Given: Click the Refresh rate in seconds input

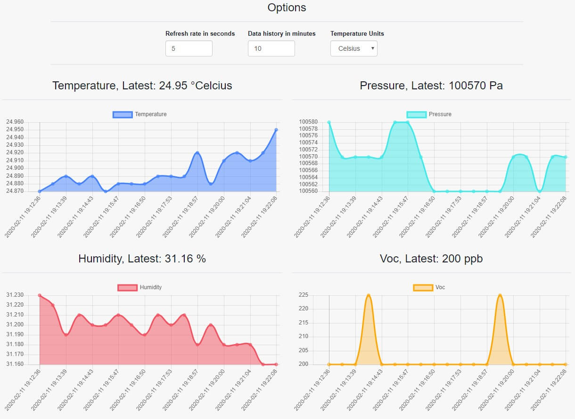Looking at the screenshot, I should [189, 48].
